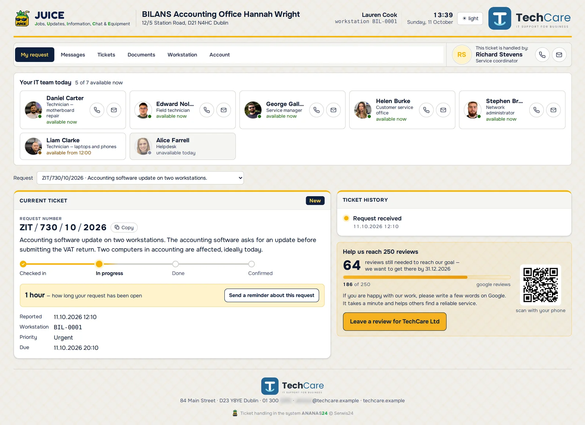
Task: Email network administrator Stephen Br...
Action: coord(553,110)
